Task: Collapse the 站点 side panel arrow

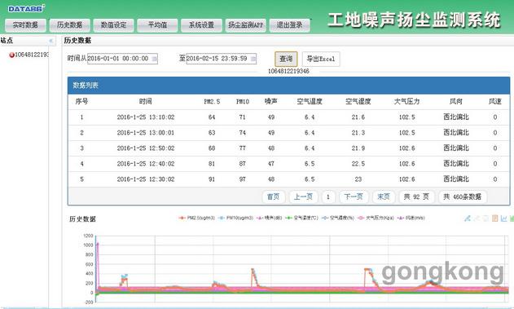Action: [x=51, y=41]
